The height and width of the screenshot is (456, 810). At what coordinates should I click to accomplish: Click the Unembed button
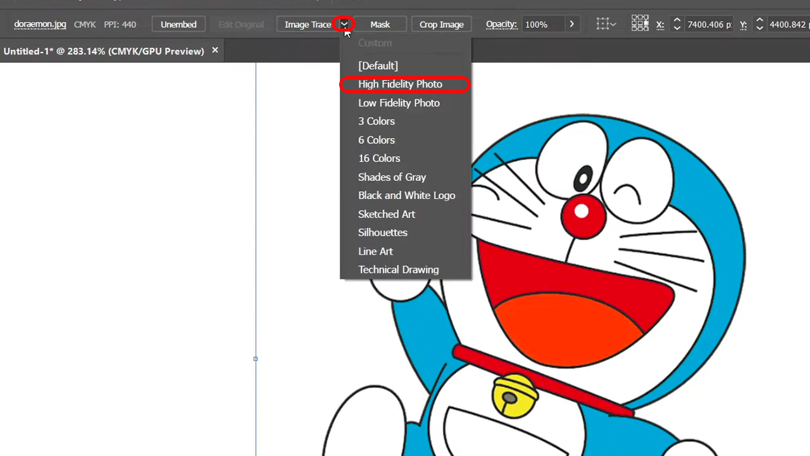[x=178, y=24]
